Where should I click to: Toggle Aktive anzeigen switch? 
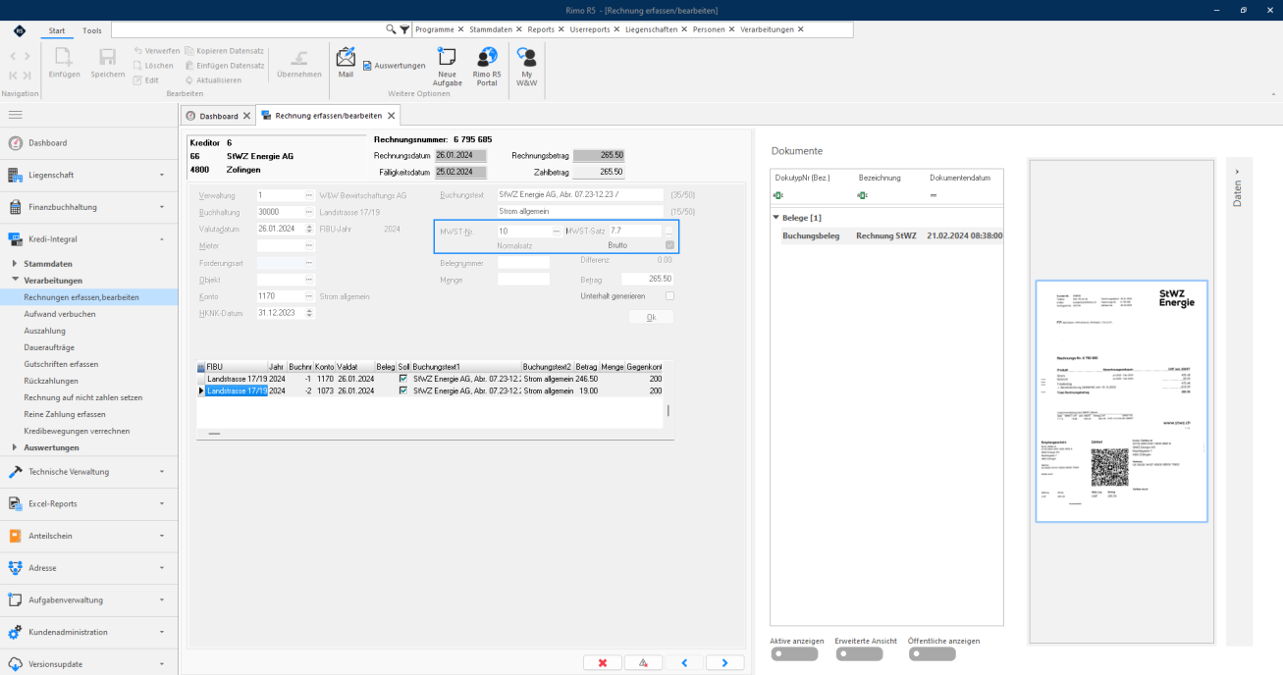tap(794, 653)
